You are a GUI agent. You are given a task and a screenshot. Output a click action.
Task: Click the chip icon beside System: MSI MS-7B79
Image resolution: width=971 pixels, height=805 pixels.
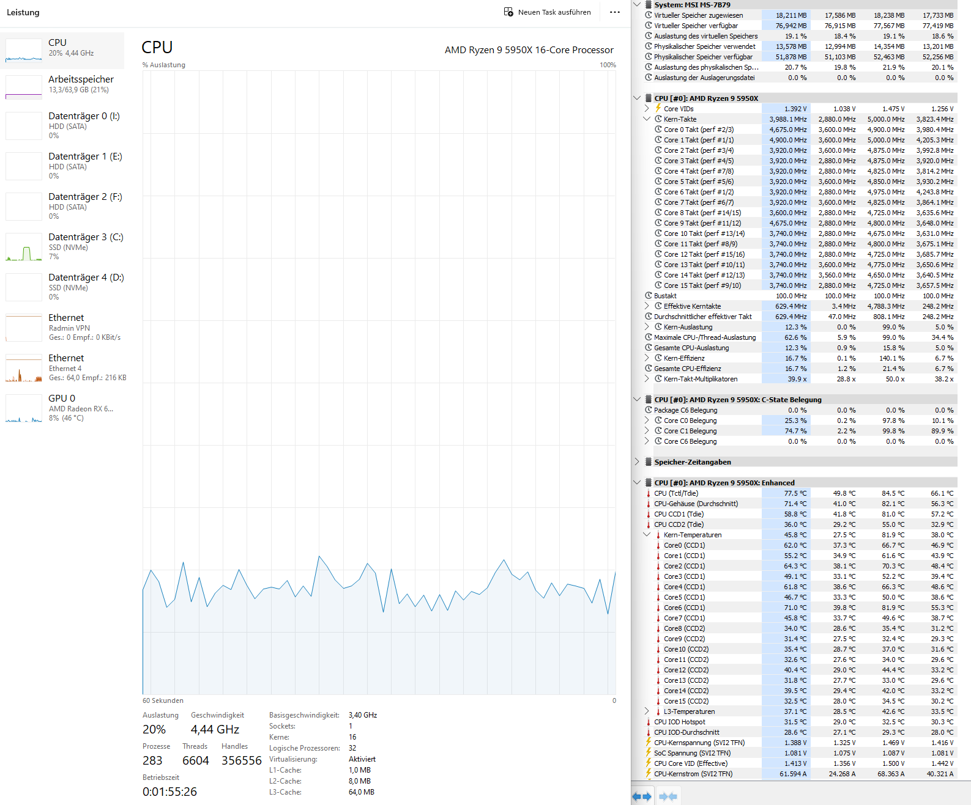pyautogui.click(x=649, y=5)
